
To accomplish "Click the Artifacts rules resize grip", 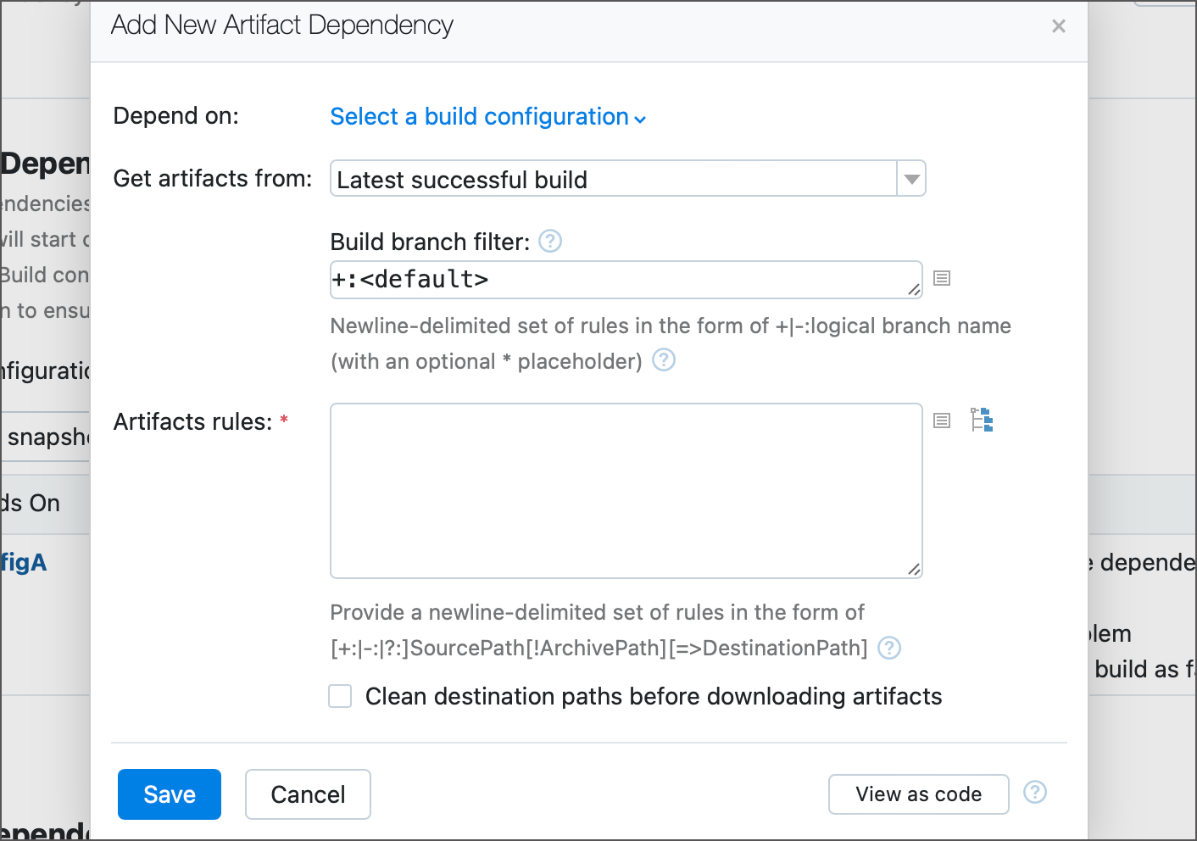I will 916,570.
